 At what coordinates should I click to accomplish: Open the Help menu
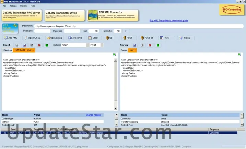click(x=33, y=6)
